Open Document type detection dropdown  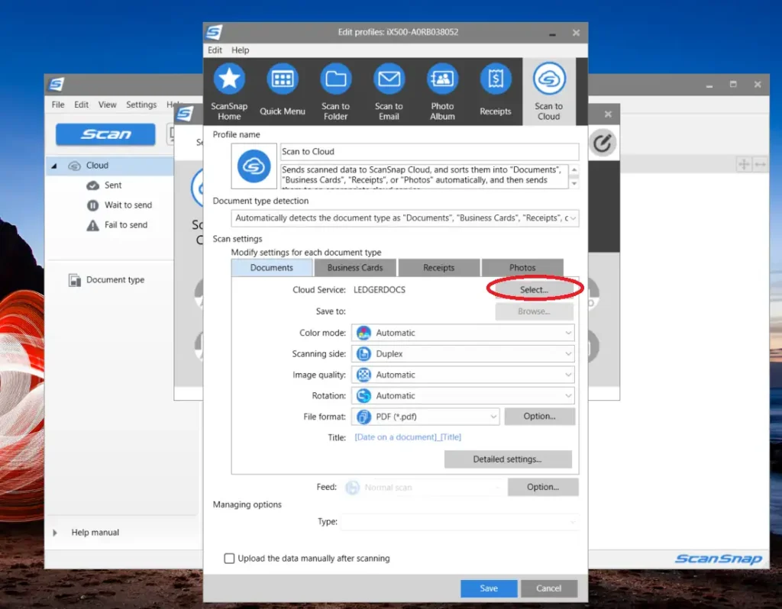tap(405, 218)
